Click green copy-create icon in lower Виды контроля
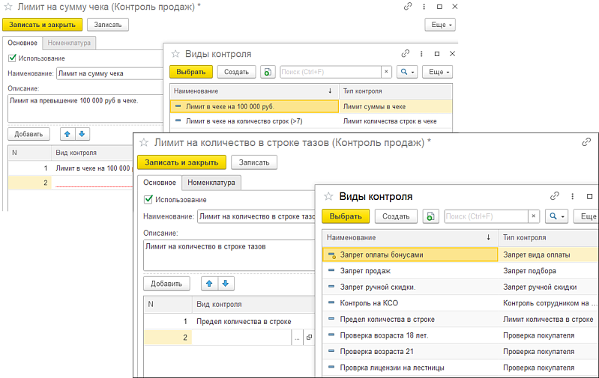Image resolution: width=599 pixels, height=378 pixels. pyautogui.click(x=430, y=216)
